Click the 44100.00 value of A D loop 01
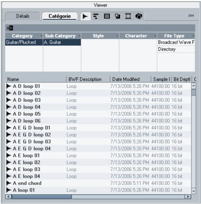The width and height of the screenshot is (201, 204). (161, 86)
